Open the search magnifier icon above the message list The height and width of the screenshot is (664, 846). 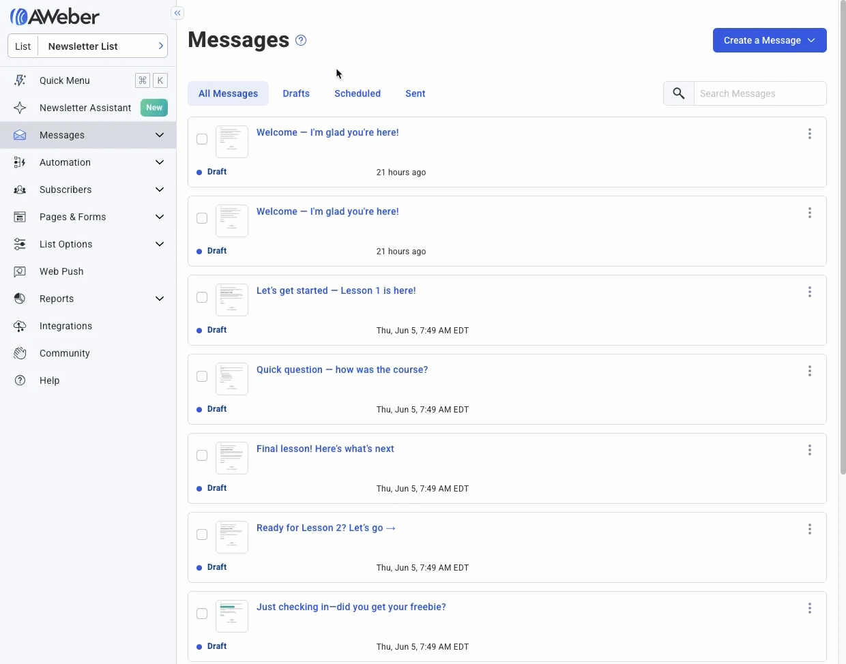(678, 93)
